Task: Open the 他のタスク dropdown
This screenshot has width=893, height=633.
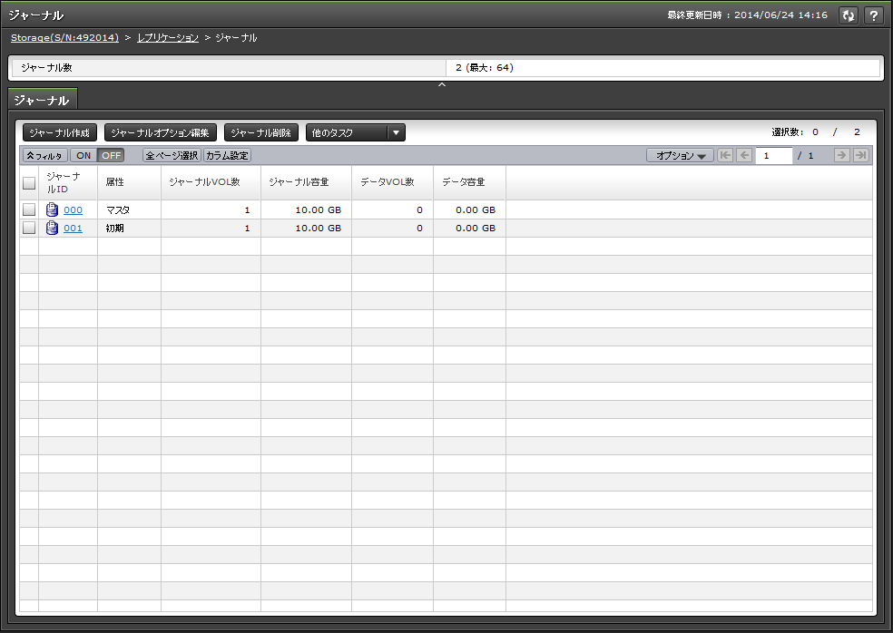Action: point(356,132)
